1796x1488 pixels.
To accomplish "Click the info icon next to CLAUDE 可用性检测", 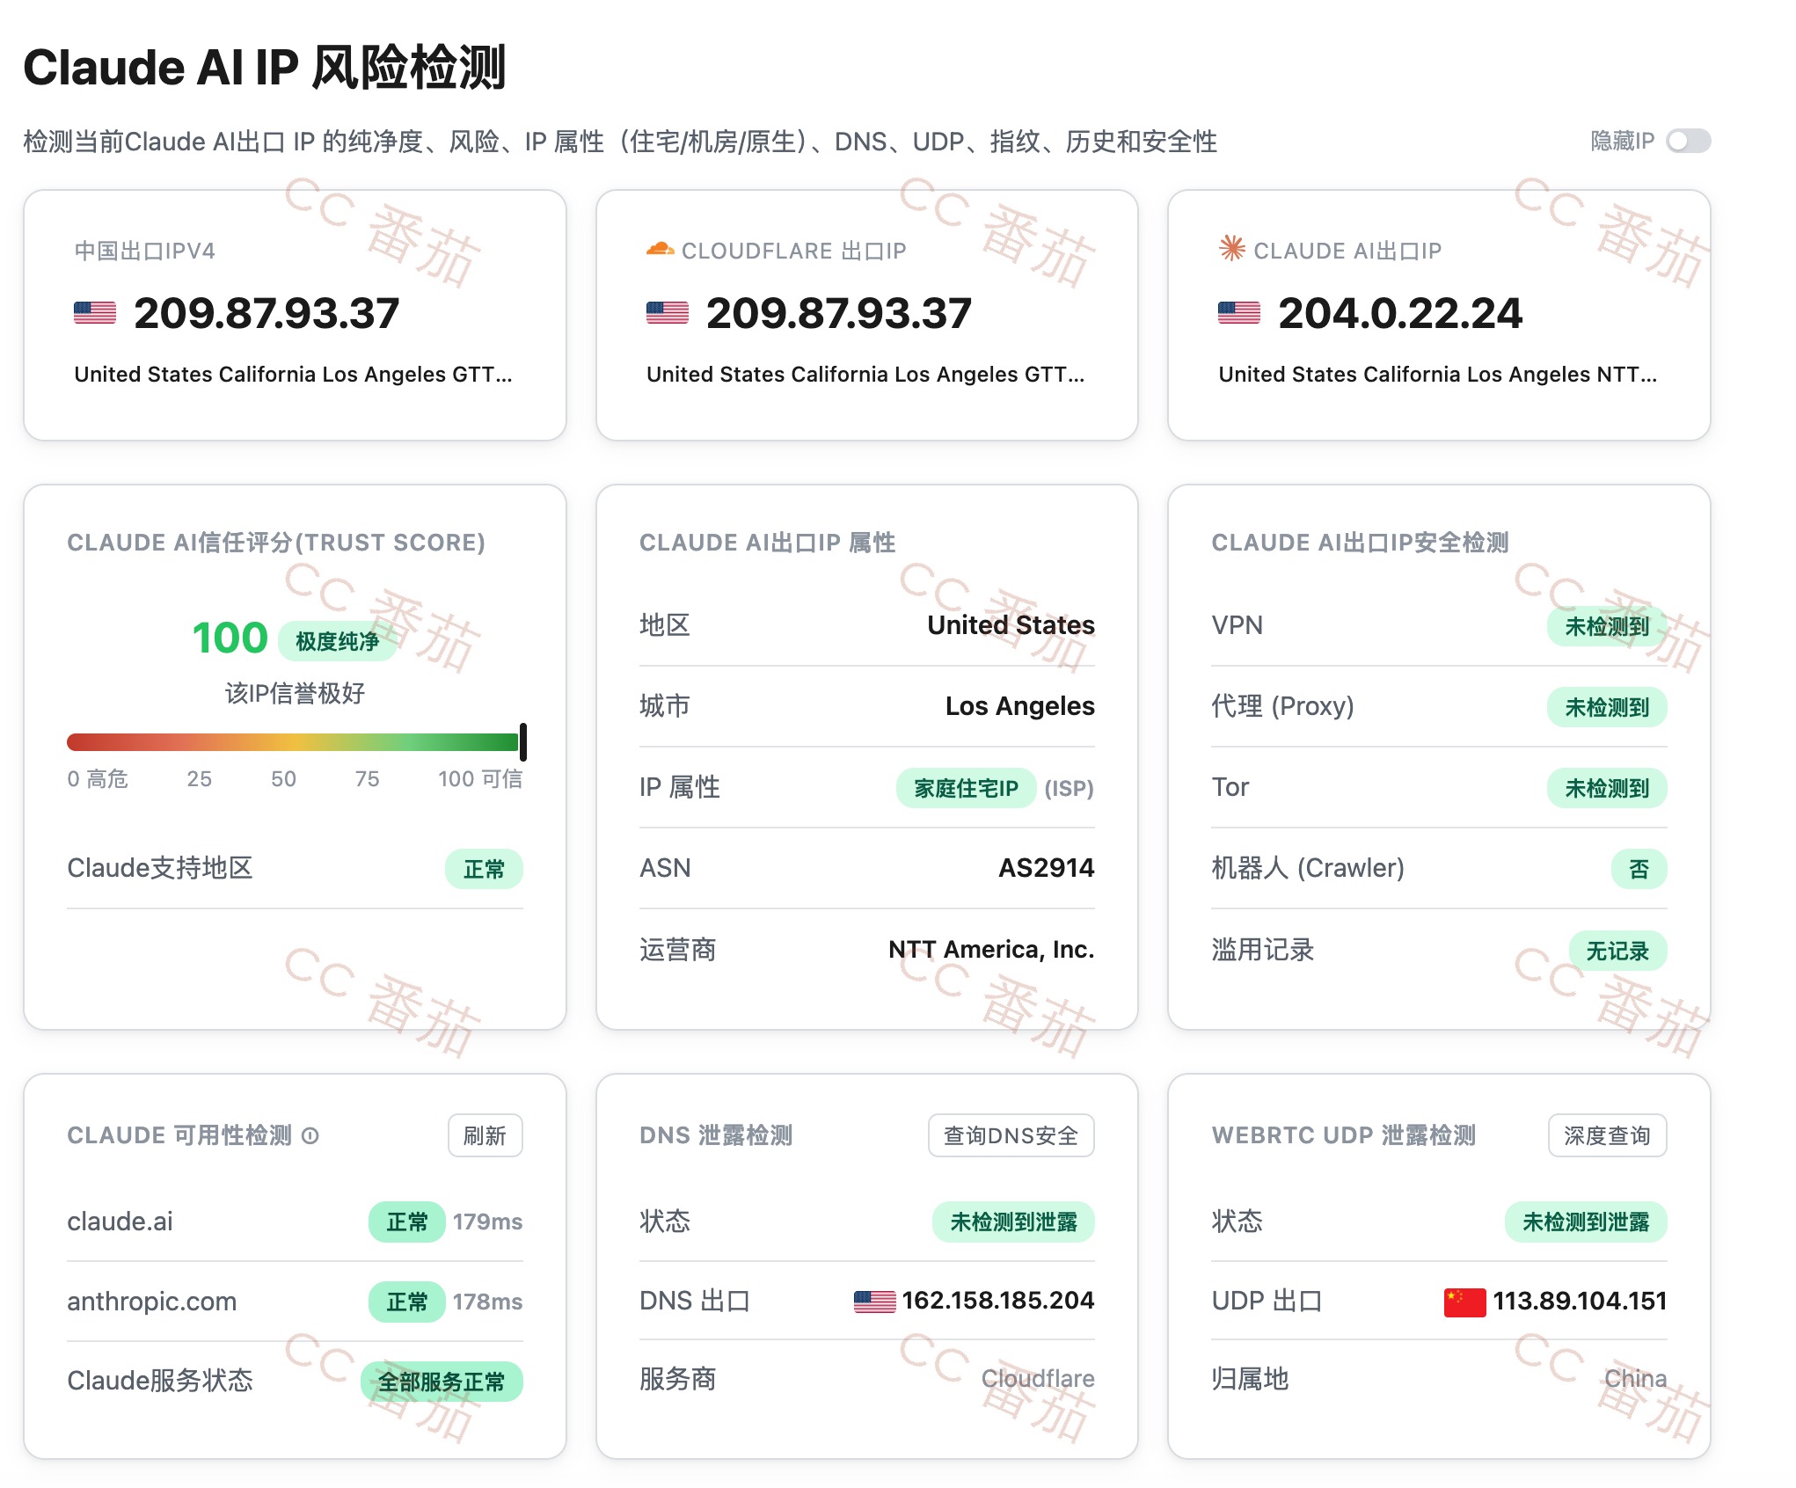I will pos(310,1135).
